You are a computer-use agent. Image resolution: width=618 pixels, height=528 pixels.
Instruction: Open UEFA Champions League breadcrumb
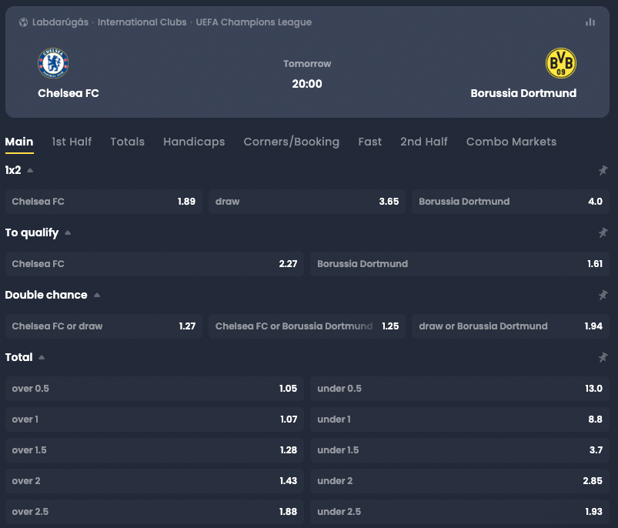click(254, 22)
